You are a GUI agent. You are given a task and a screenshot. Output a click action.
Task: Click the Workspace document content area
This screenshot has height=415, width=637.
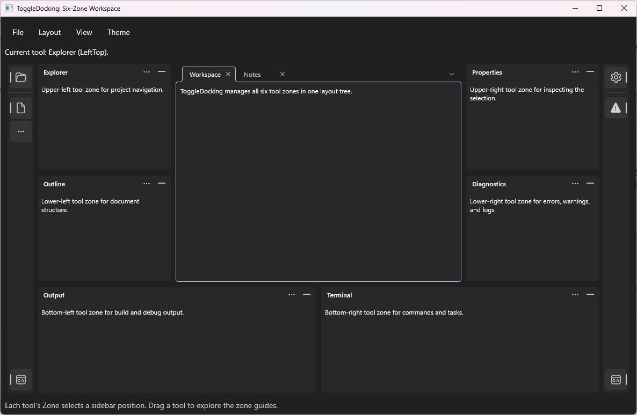point(318,181)
